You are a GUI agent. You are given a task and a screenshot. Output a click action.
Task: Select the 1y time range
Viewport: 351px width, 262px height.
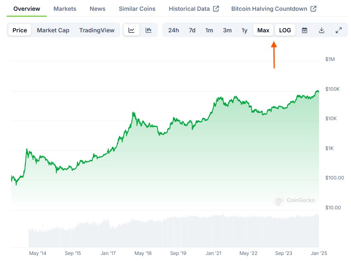click(244, 30)
